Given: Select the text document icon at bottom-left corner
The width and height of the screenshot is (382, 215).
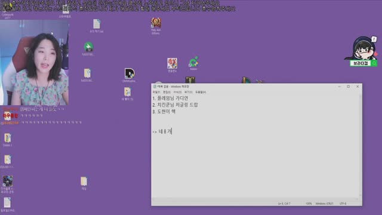Looking at the screenshot, I should pos(7,203).
